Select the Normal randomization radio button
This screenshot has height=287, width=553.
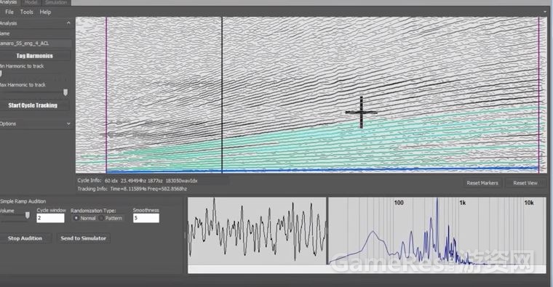click(76, 218)
